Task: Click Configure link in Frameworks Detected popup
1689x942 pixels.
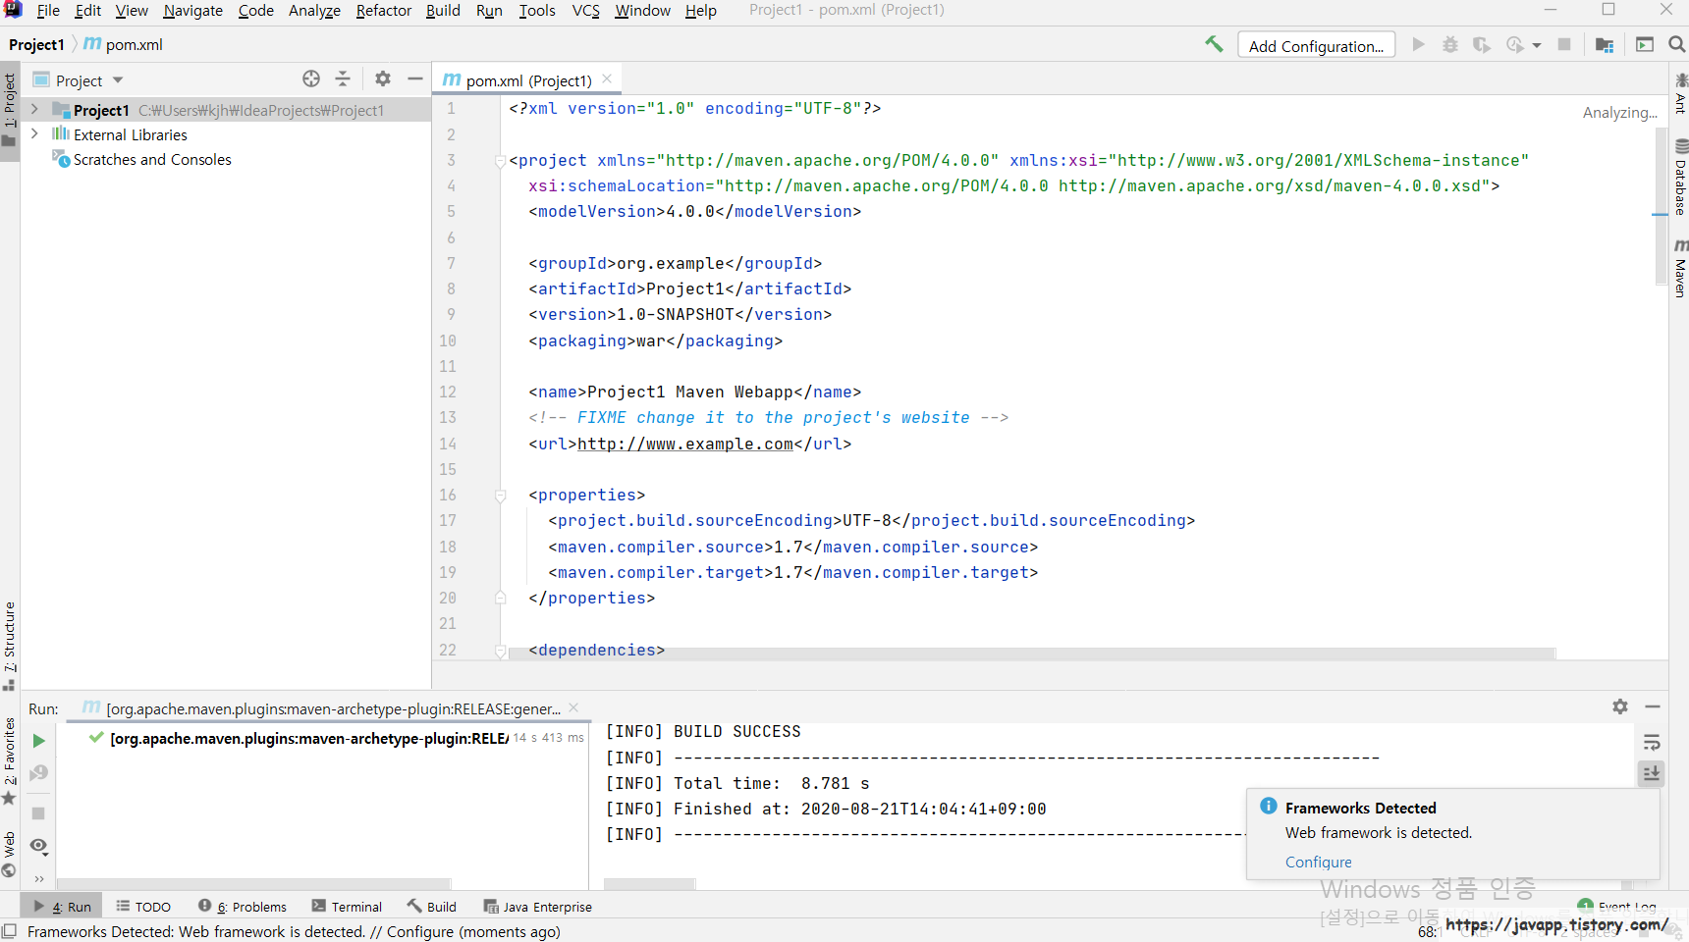Action: [x=1318, y=862]
